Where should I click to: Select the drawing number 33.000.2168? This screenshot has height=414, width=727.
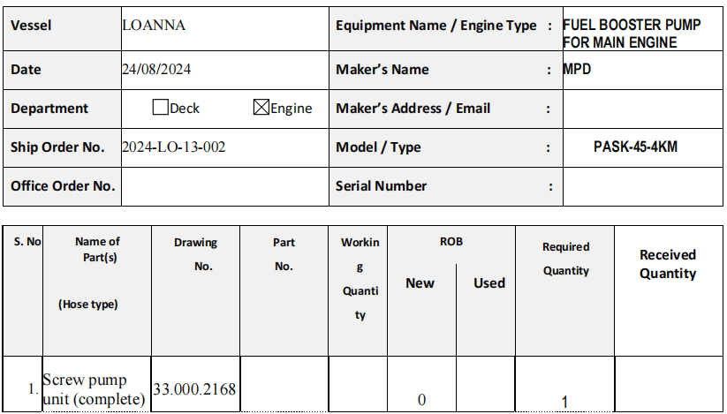(x=194, y=389)
